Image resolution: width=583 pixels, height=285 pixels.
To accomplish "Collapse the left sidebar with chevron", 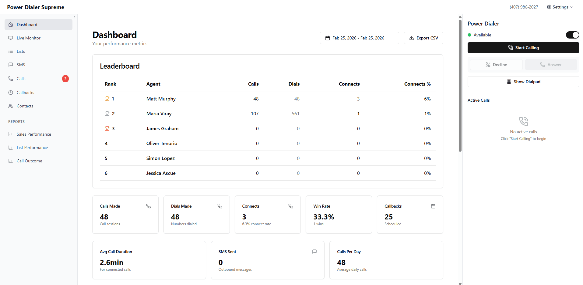I will click(x=74, y=17).
